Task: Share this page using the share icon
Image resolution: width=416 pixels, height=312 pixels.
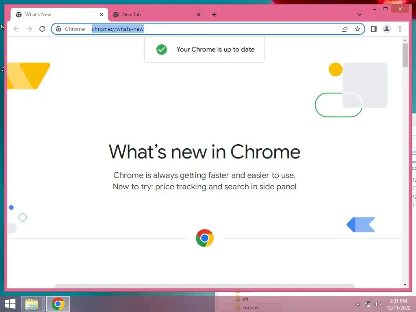Action: [344, 29]
